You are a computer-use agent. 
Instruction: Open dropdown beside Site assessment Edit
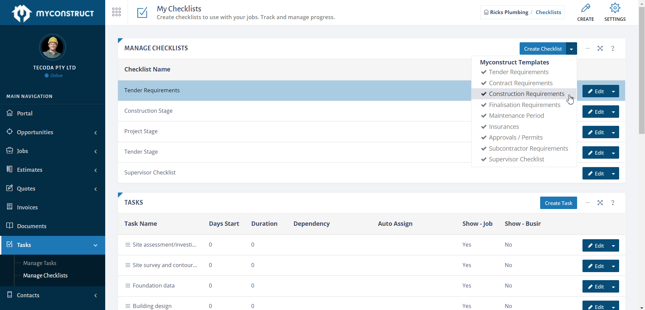(613, 246)
